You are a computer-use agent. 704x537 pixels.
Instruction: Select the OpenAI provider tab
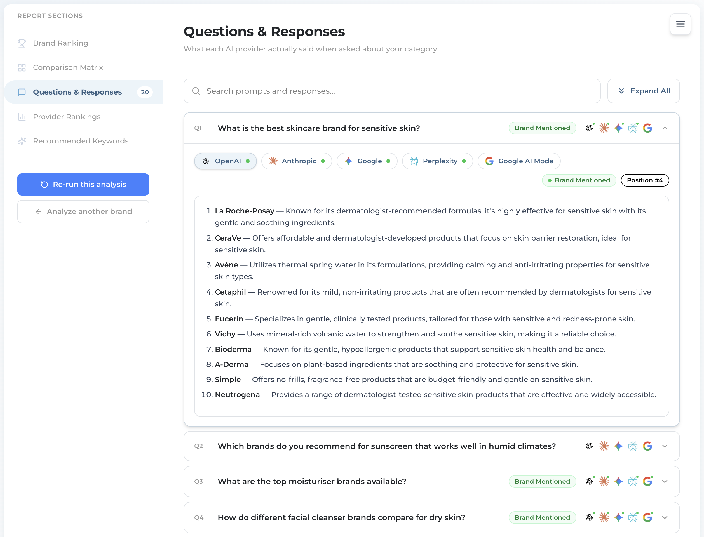pyautogui.click(x=226, y=161)
